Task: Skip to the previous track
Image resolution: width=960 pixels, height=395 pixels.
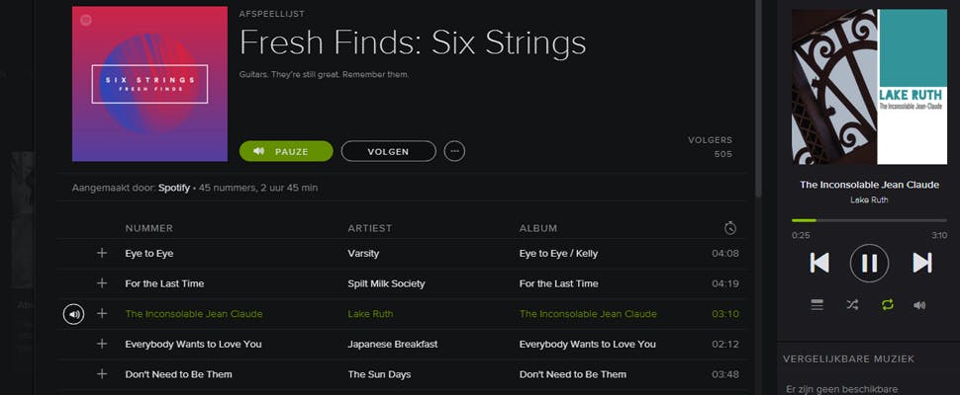Action: tap(819, 263)
